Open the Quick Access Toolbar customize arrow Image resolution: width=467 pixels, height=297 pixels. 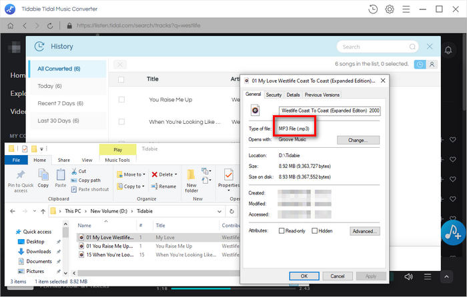[41, 149]
